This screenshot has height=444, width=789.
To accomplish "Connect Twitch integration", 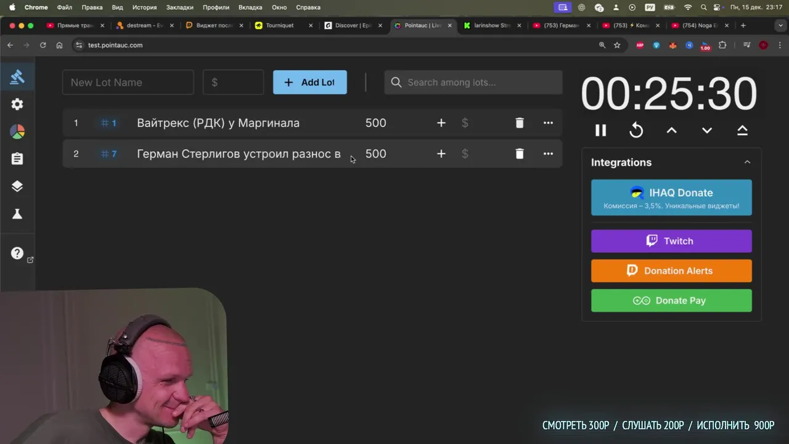I will (671, 241).
